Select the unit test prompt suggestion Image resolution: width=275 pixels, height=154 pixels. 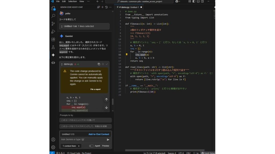(x=85, y=120)
